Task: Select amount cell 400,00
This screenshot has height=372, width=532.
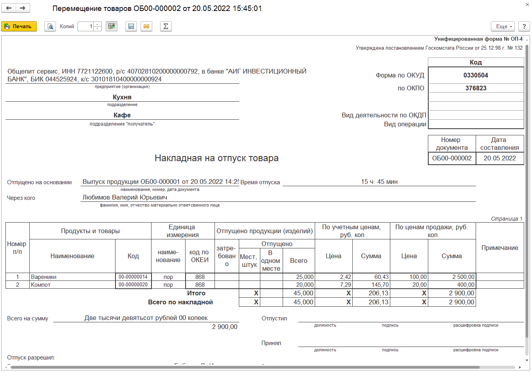Action: coord(452,285)
